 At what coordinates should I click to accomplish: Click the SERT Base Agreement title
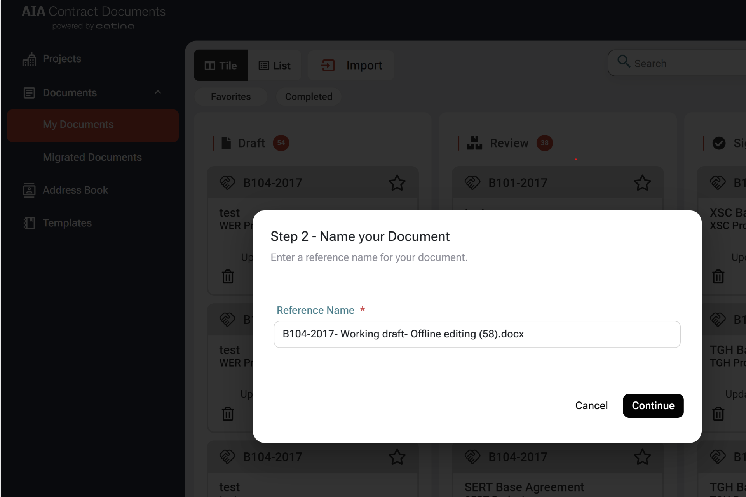524,487
